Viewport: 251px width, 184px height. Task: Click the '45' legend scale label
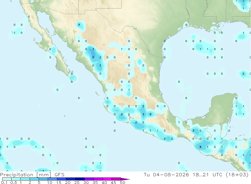(113, 182)
